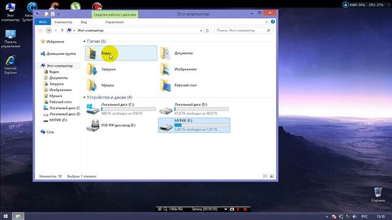Screen dimensions: 392x220
Task: Switch keyboard language РУС indicator
Action: pyautogui.click(x=364, y=216)
